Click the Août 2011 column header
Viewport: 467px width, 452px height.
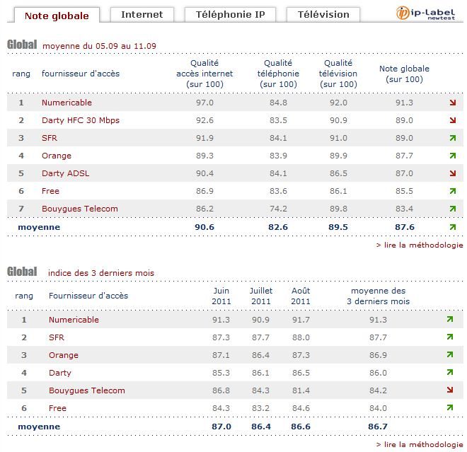[x=301, y=296]
